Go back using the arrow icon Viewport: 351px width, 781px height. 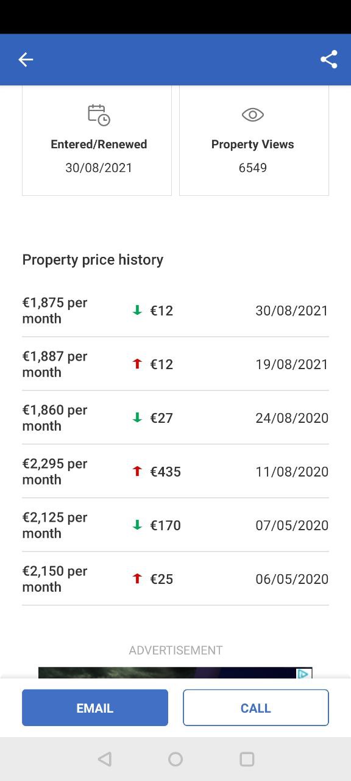[x=26, y=59]
